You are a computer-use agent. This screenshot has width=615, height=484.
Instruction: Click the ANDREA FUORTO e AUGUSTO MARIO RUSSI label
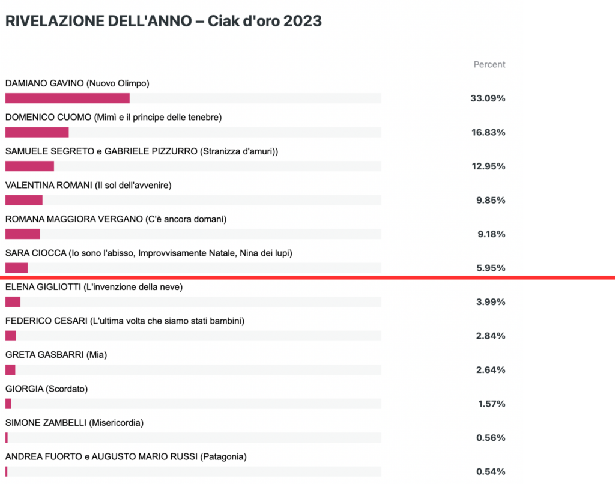click(126, 456)
